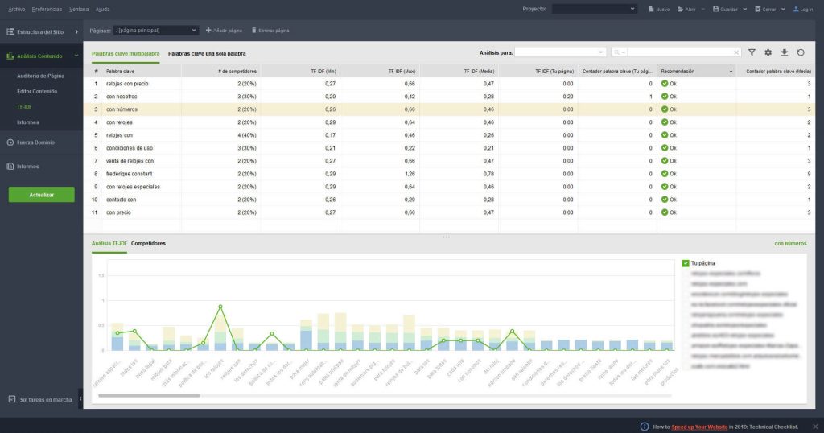Click the search input field
This screenshot has height=433, width=824.
[680, 52]
